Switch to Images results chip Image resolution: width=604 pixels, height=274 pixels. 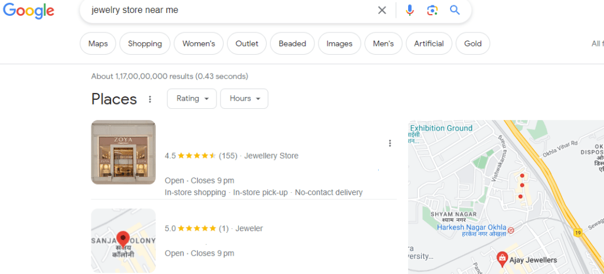(x=339, y=44)
